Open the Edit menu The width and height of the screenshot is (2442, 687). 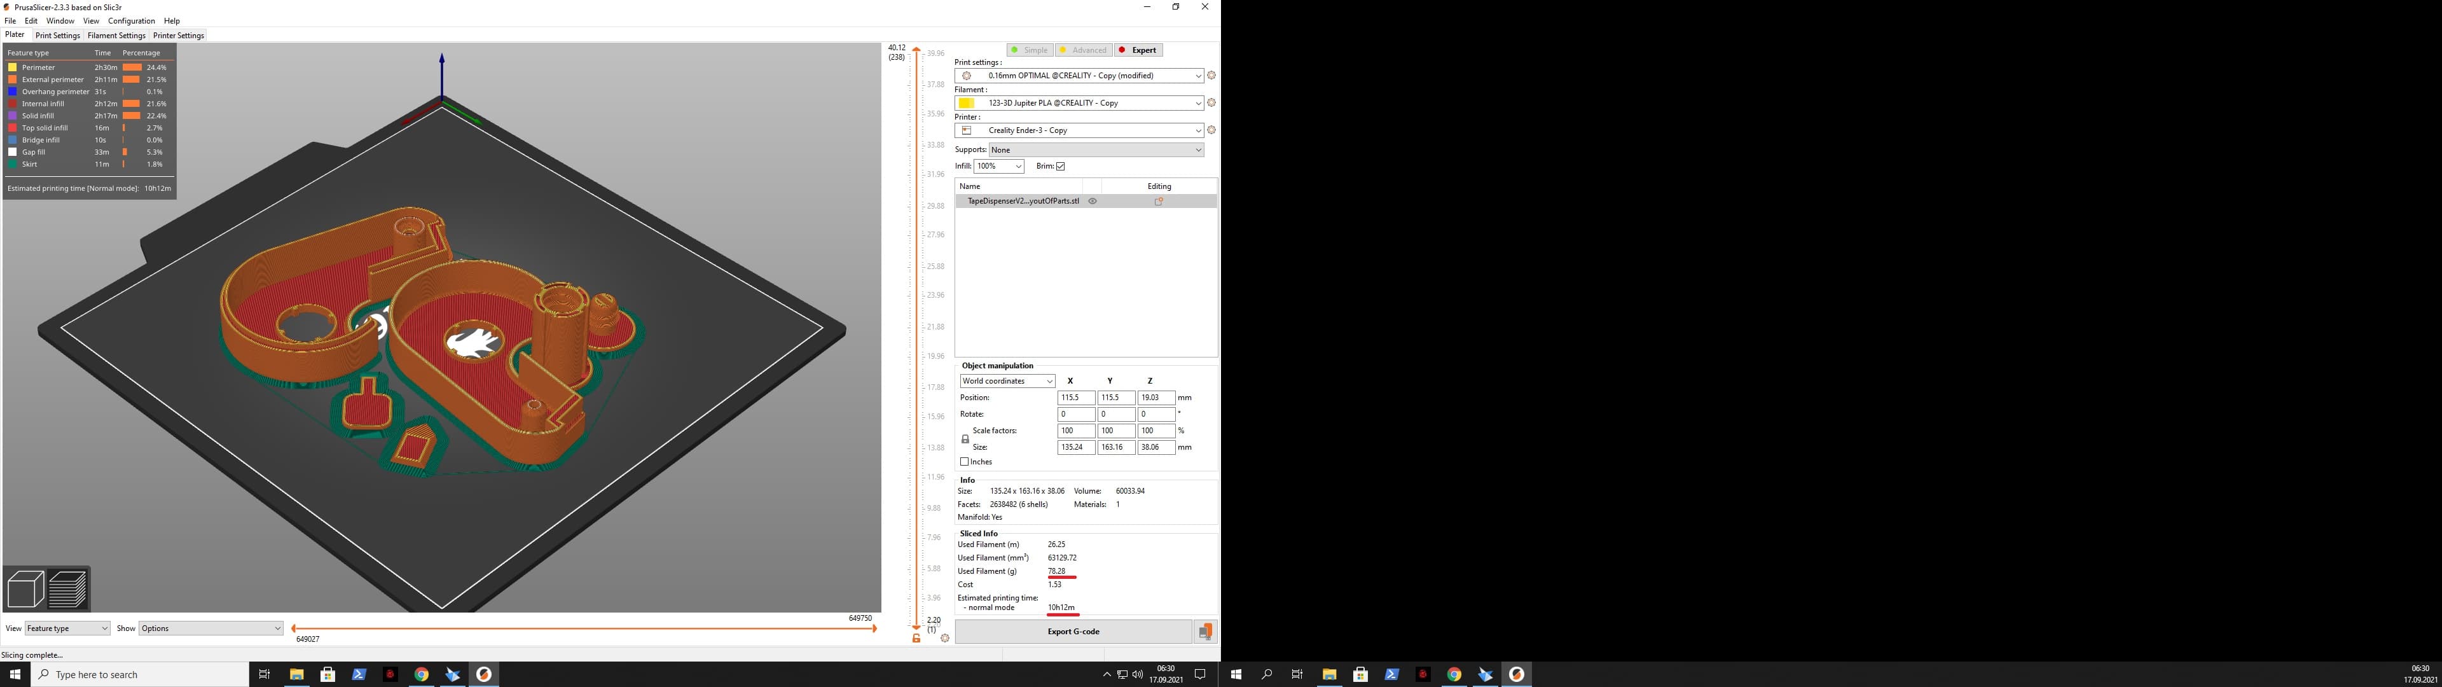[x=31, y=21]
